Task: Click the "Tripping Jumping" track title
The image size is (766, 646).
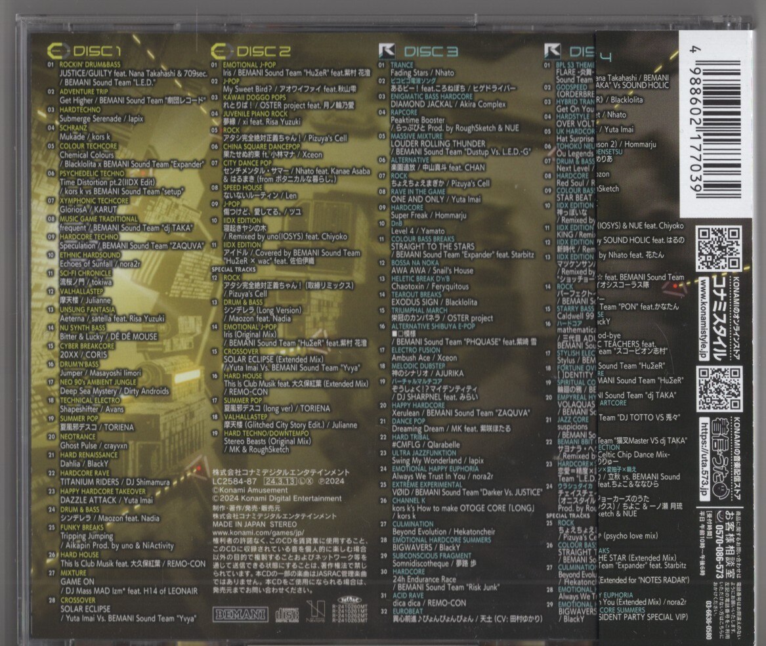Action: click(87, 536)
